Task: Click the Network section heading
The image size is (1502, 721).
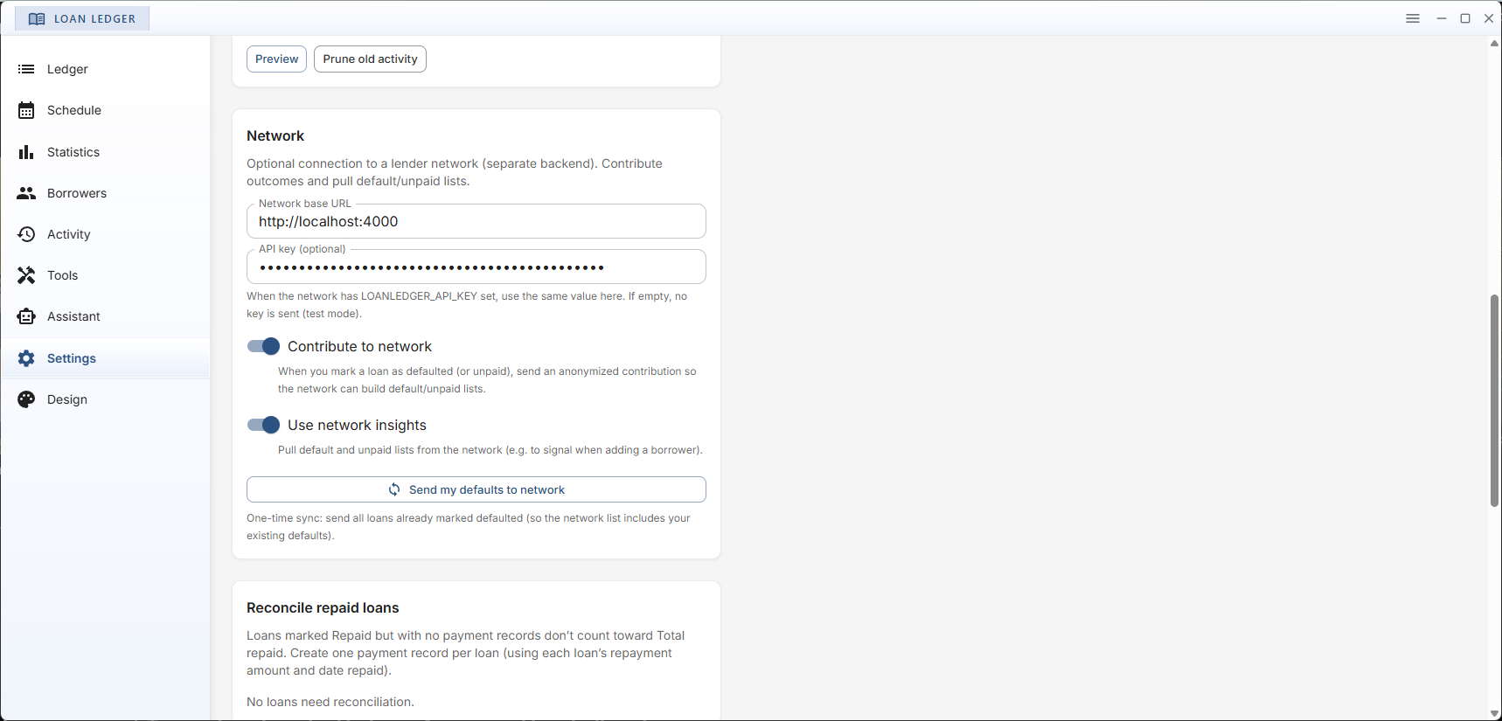Action: click(275, 135)
